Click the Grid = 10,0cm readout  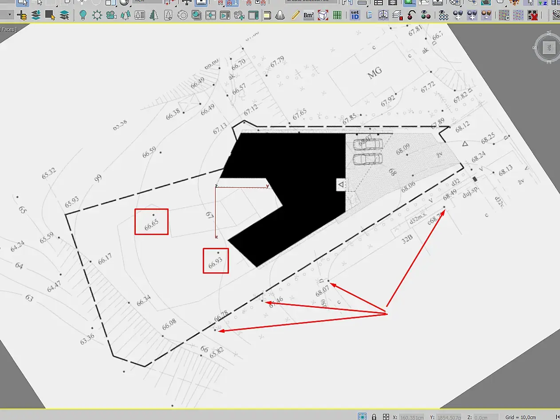tap(521, 417)
